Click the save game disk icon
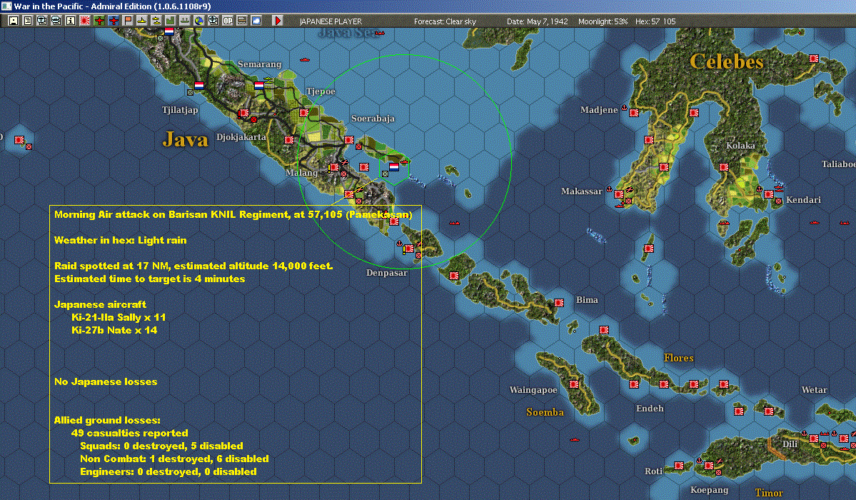This screenshot has height=500, width=856. coord(14,20)
